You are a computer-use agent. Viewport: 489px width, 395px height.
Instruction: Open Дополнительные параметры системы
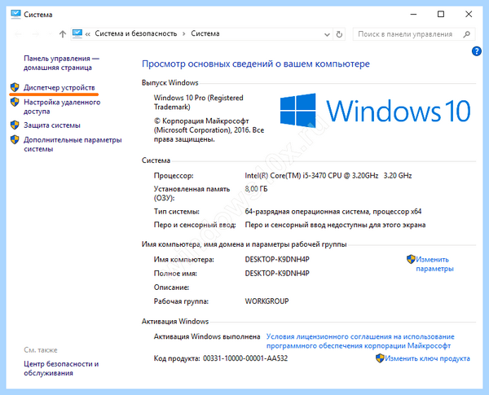tap(73, 144)
